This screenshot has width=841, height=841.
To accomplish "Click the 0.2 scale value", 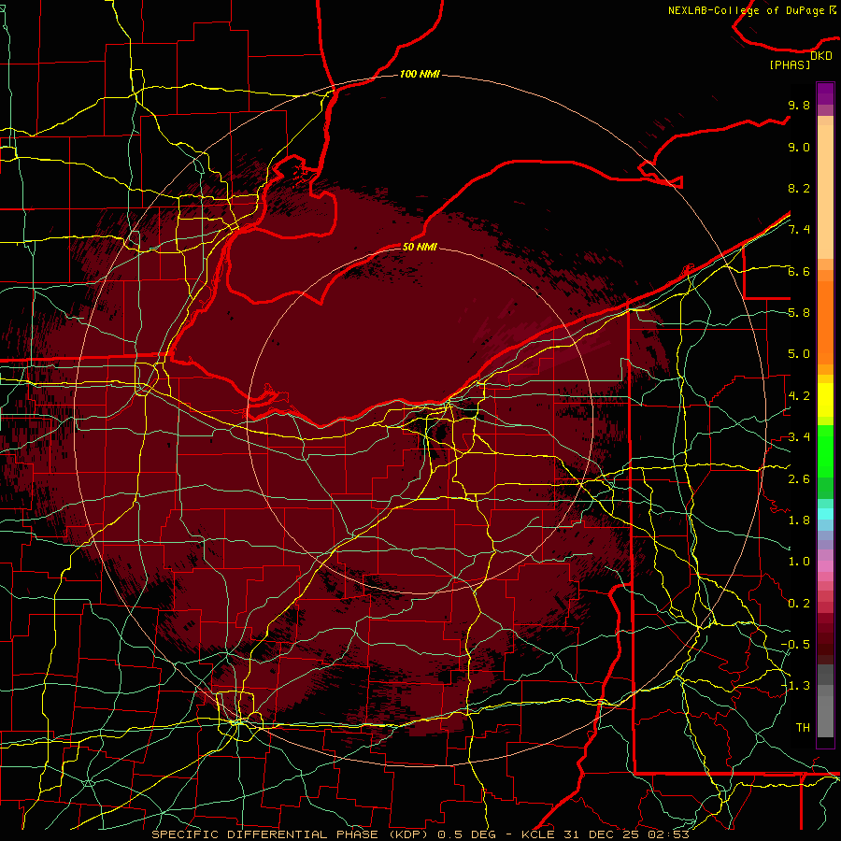I will pyautogui.click(x=799, y=604).
